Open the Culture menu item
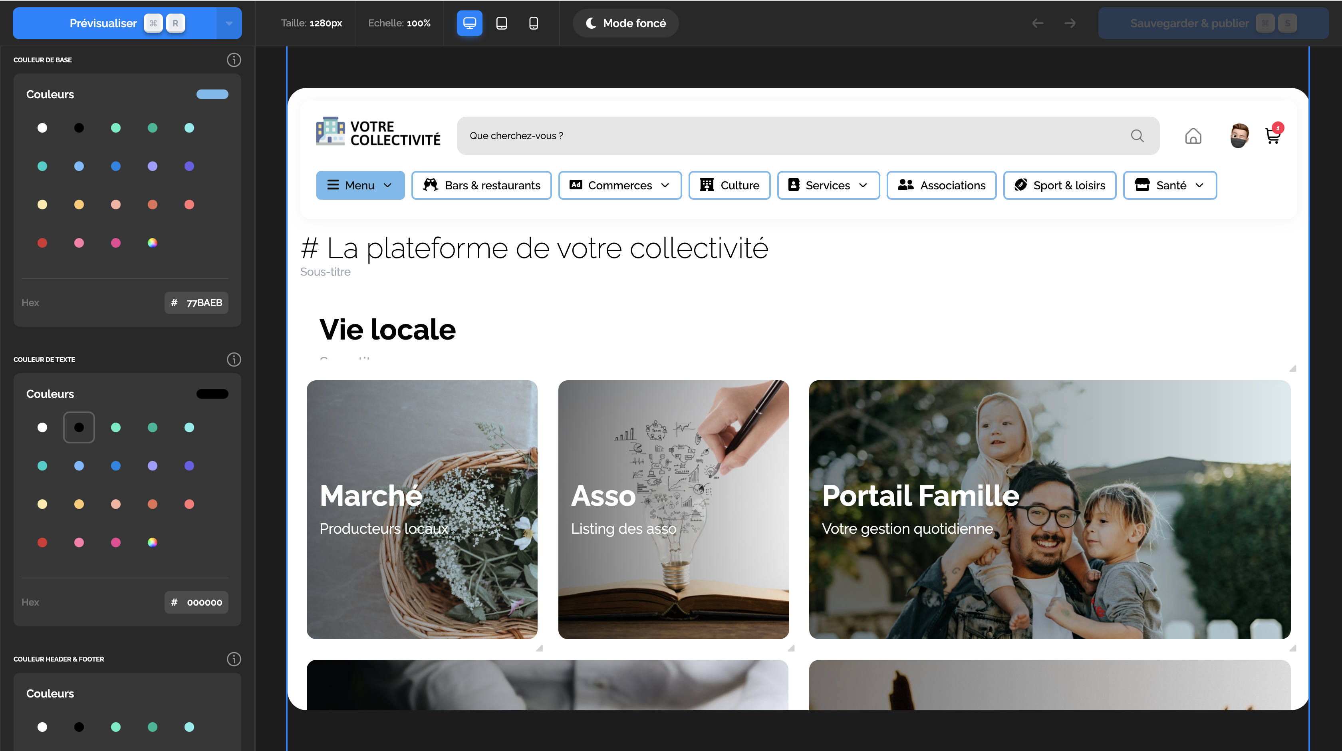 729,185
